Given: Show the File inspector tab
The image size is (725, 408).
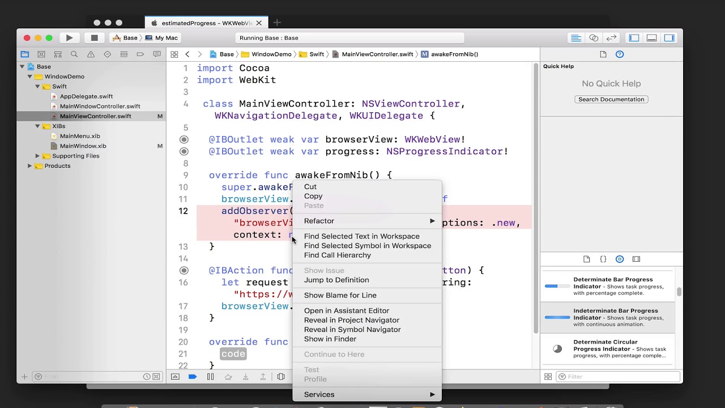Looking at the screenshot, I should point(603,54).
